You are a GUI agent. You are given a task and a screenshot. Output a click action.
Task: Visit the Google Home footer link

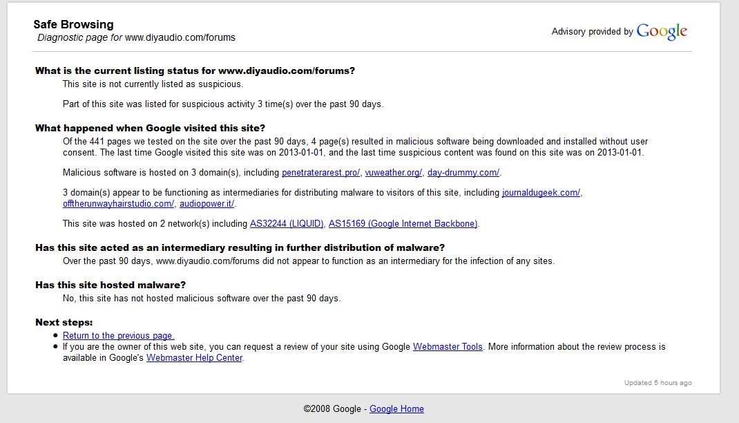click(x=396, y=409)
